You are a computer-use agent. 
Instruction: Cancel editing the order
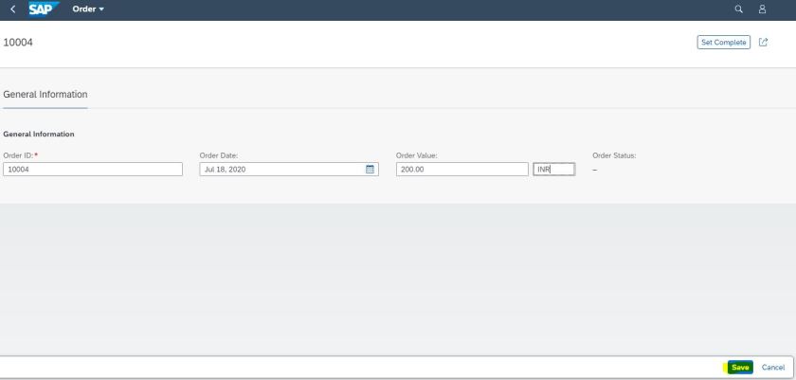coord(773,368)
